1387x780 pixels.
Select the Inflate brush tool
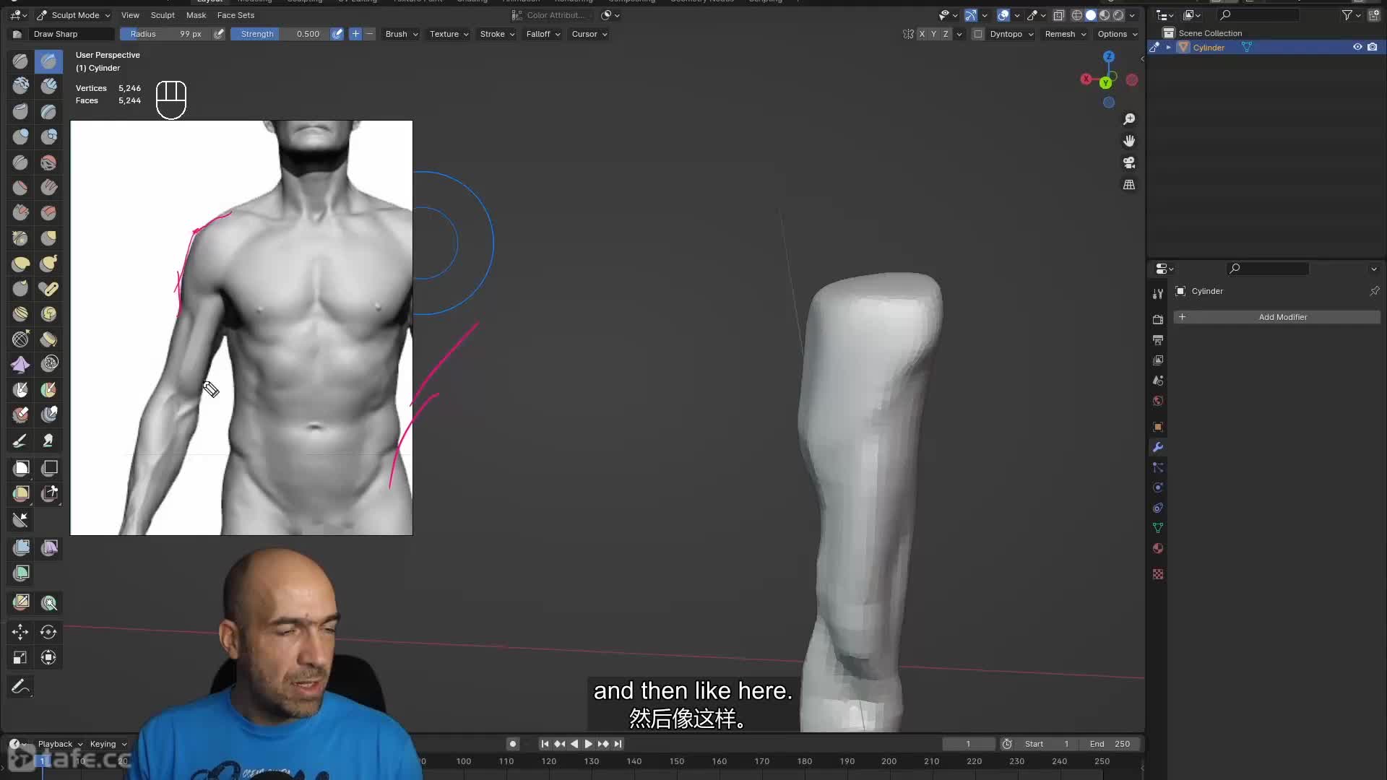tap(20, 136)
